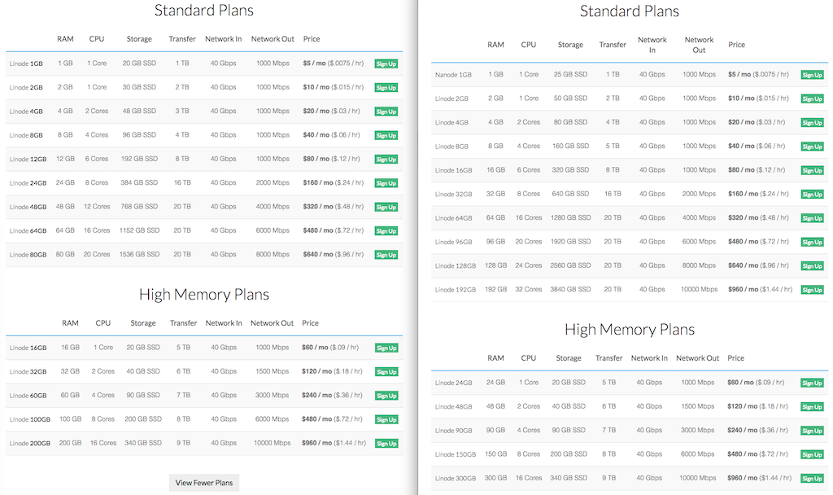
Task: Click the "Linode 128GB" plan name
Action: [456, 266]
